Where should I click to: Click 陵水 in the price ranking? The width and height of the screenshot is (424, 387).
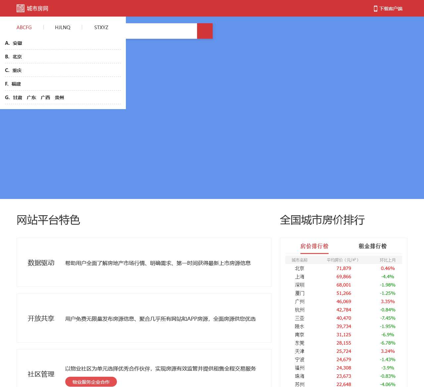[x=300, y=326]
